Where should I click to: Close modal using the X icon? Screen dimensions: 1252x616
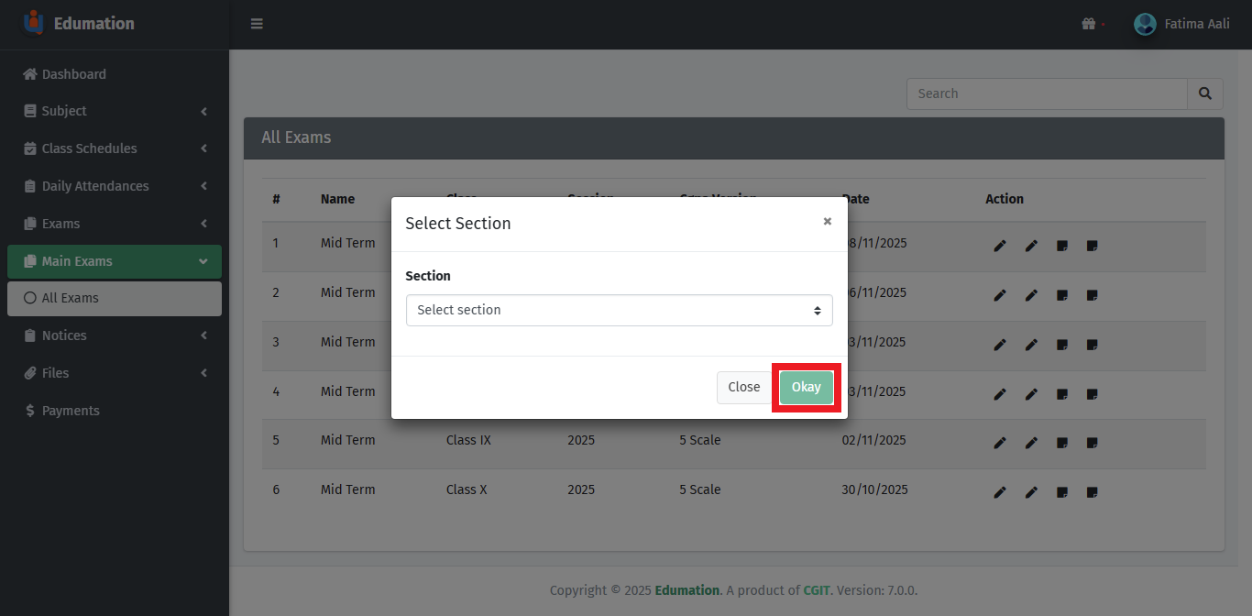coord(827,222)
